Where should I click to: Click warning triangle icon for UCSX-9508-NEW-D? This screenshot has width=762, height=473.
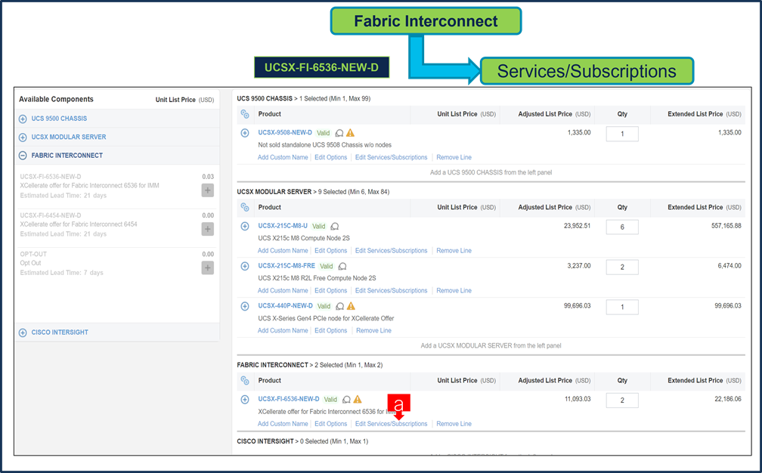(x=351, y=132)
